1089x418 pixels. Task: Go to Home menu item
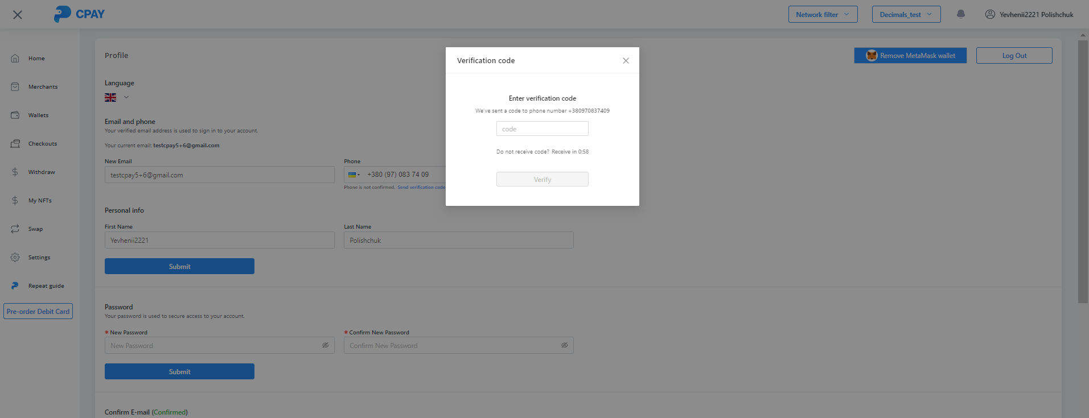click(36, 58)
